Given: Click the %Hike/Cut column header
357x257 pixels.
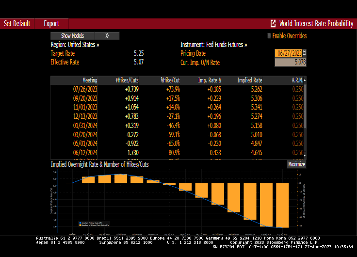Looking at the screenshot, I should click(170, 80).
